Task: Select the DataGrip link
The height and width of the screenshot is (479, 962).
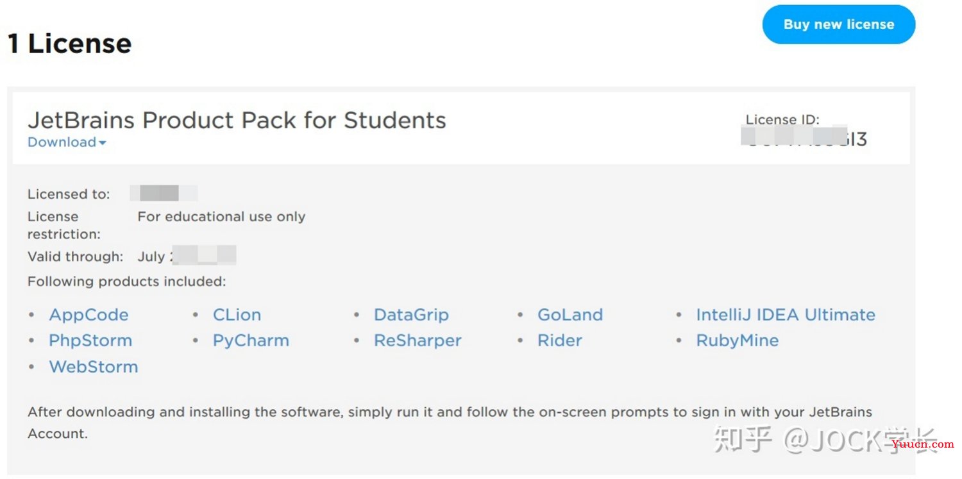Action: click(411, 315)
